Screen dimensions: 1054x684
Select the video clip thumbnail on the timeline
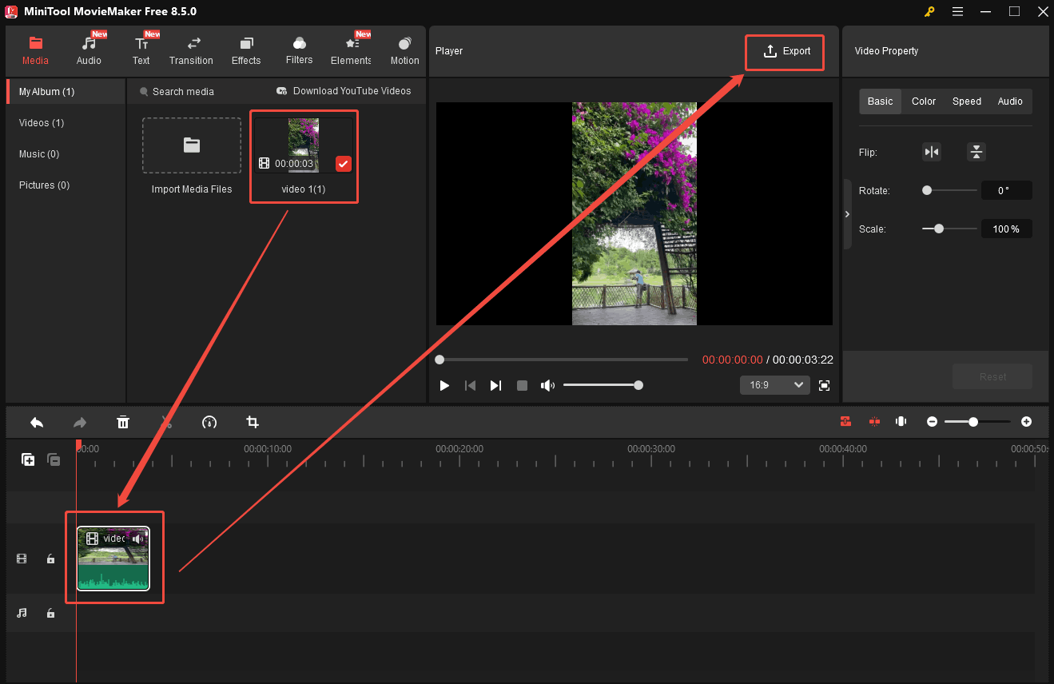click(x=114, y=558)
